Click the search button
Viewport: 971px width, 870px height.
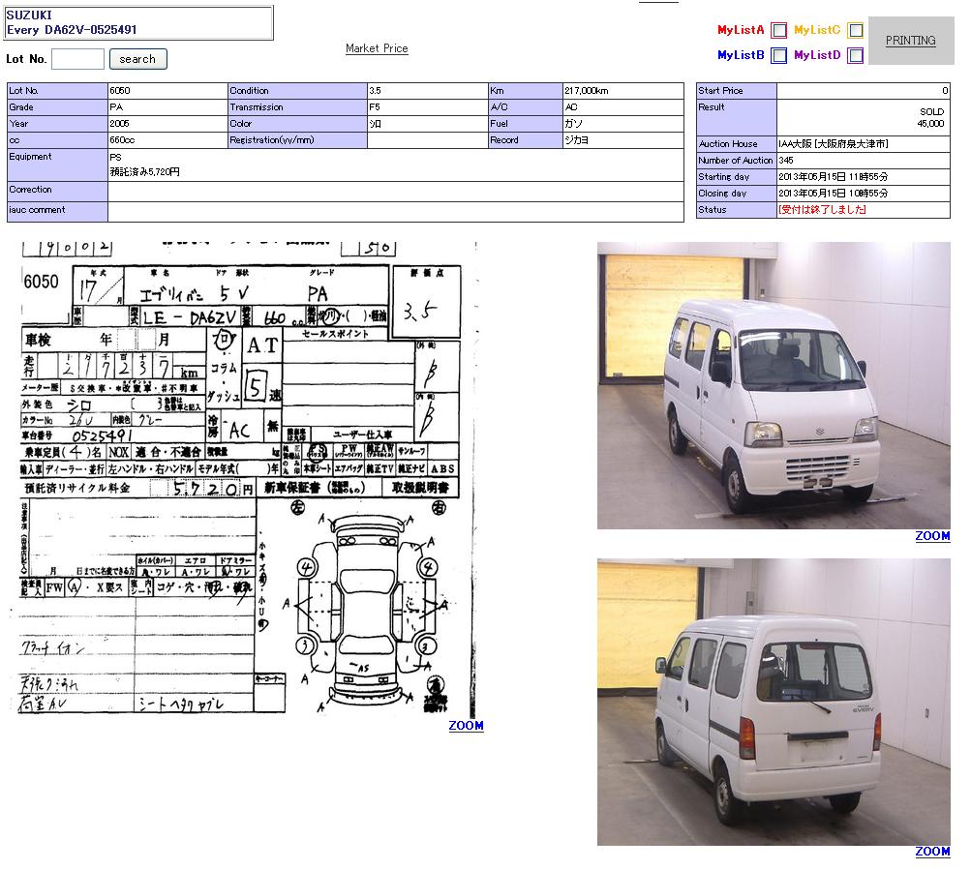[137, 59]
